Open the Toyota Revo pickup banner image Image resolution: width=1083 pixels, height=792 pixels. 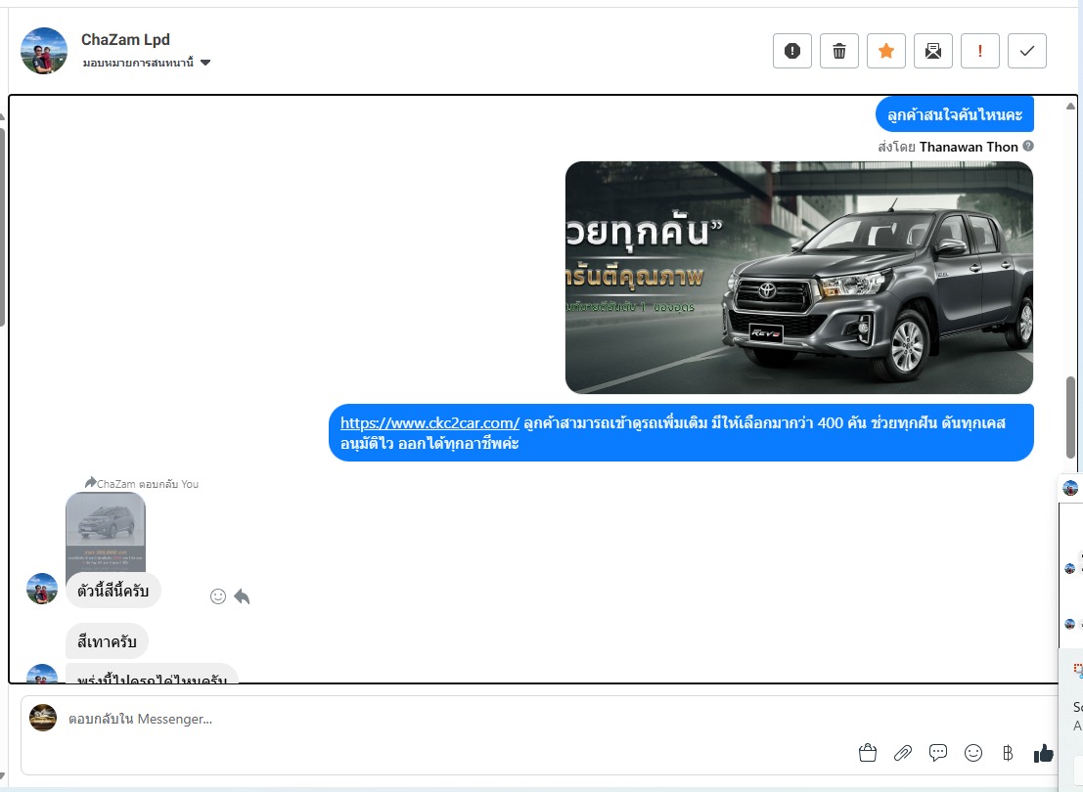(798, 277)
